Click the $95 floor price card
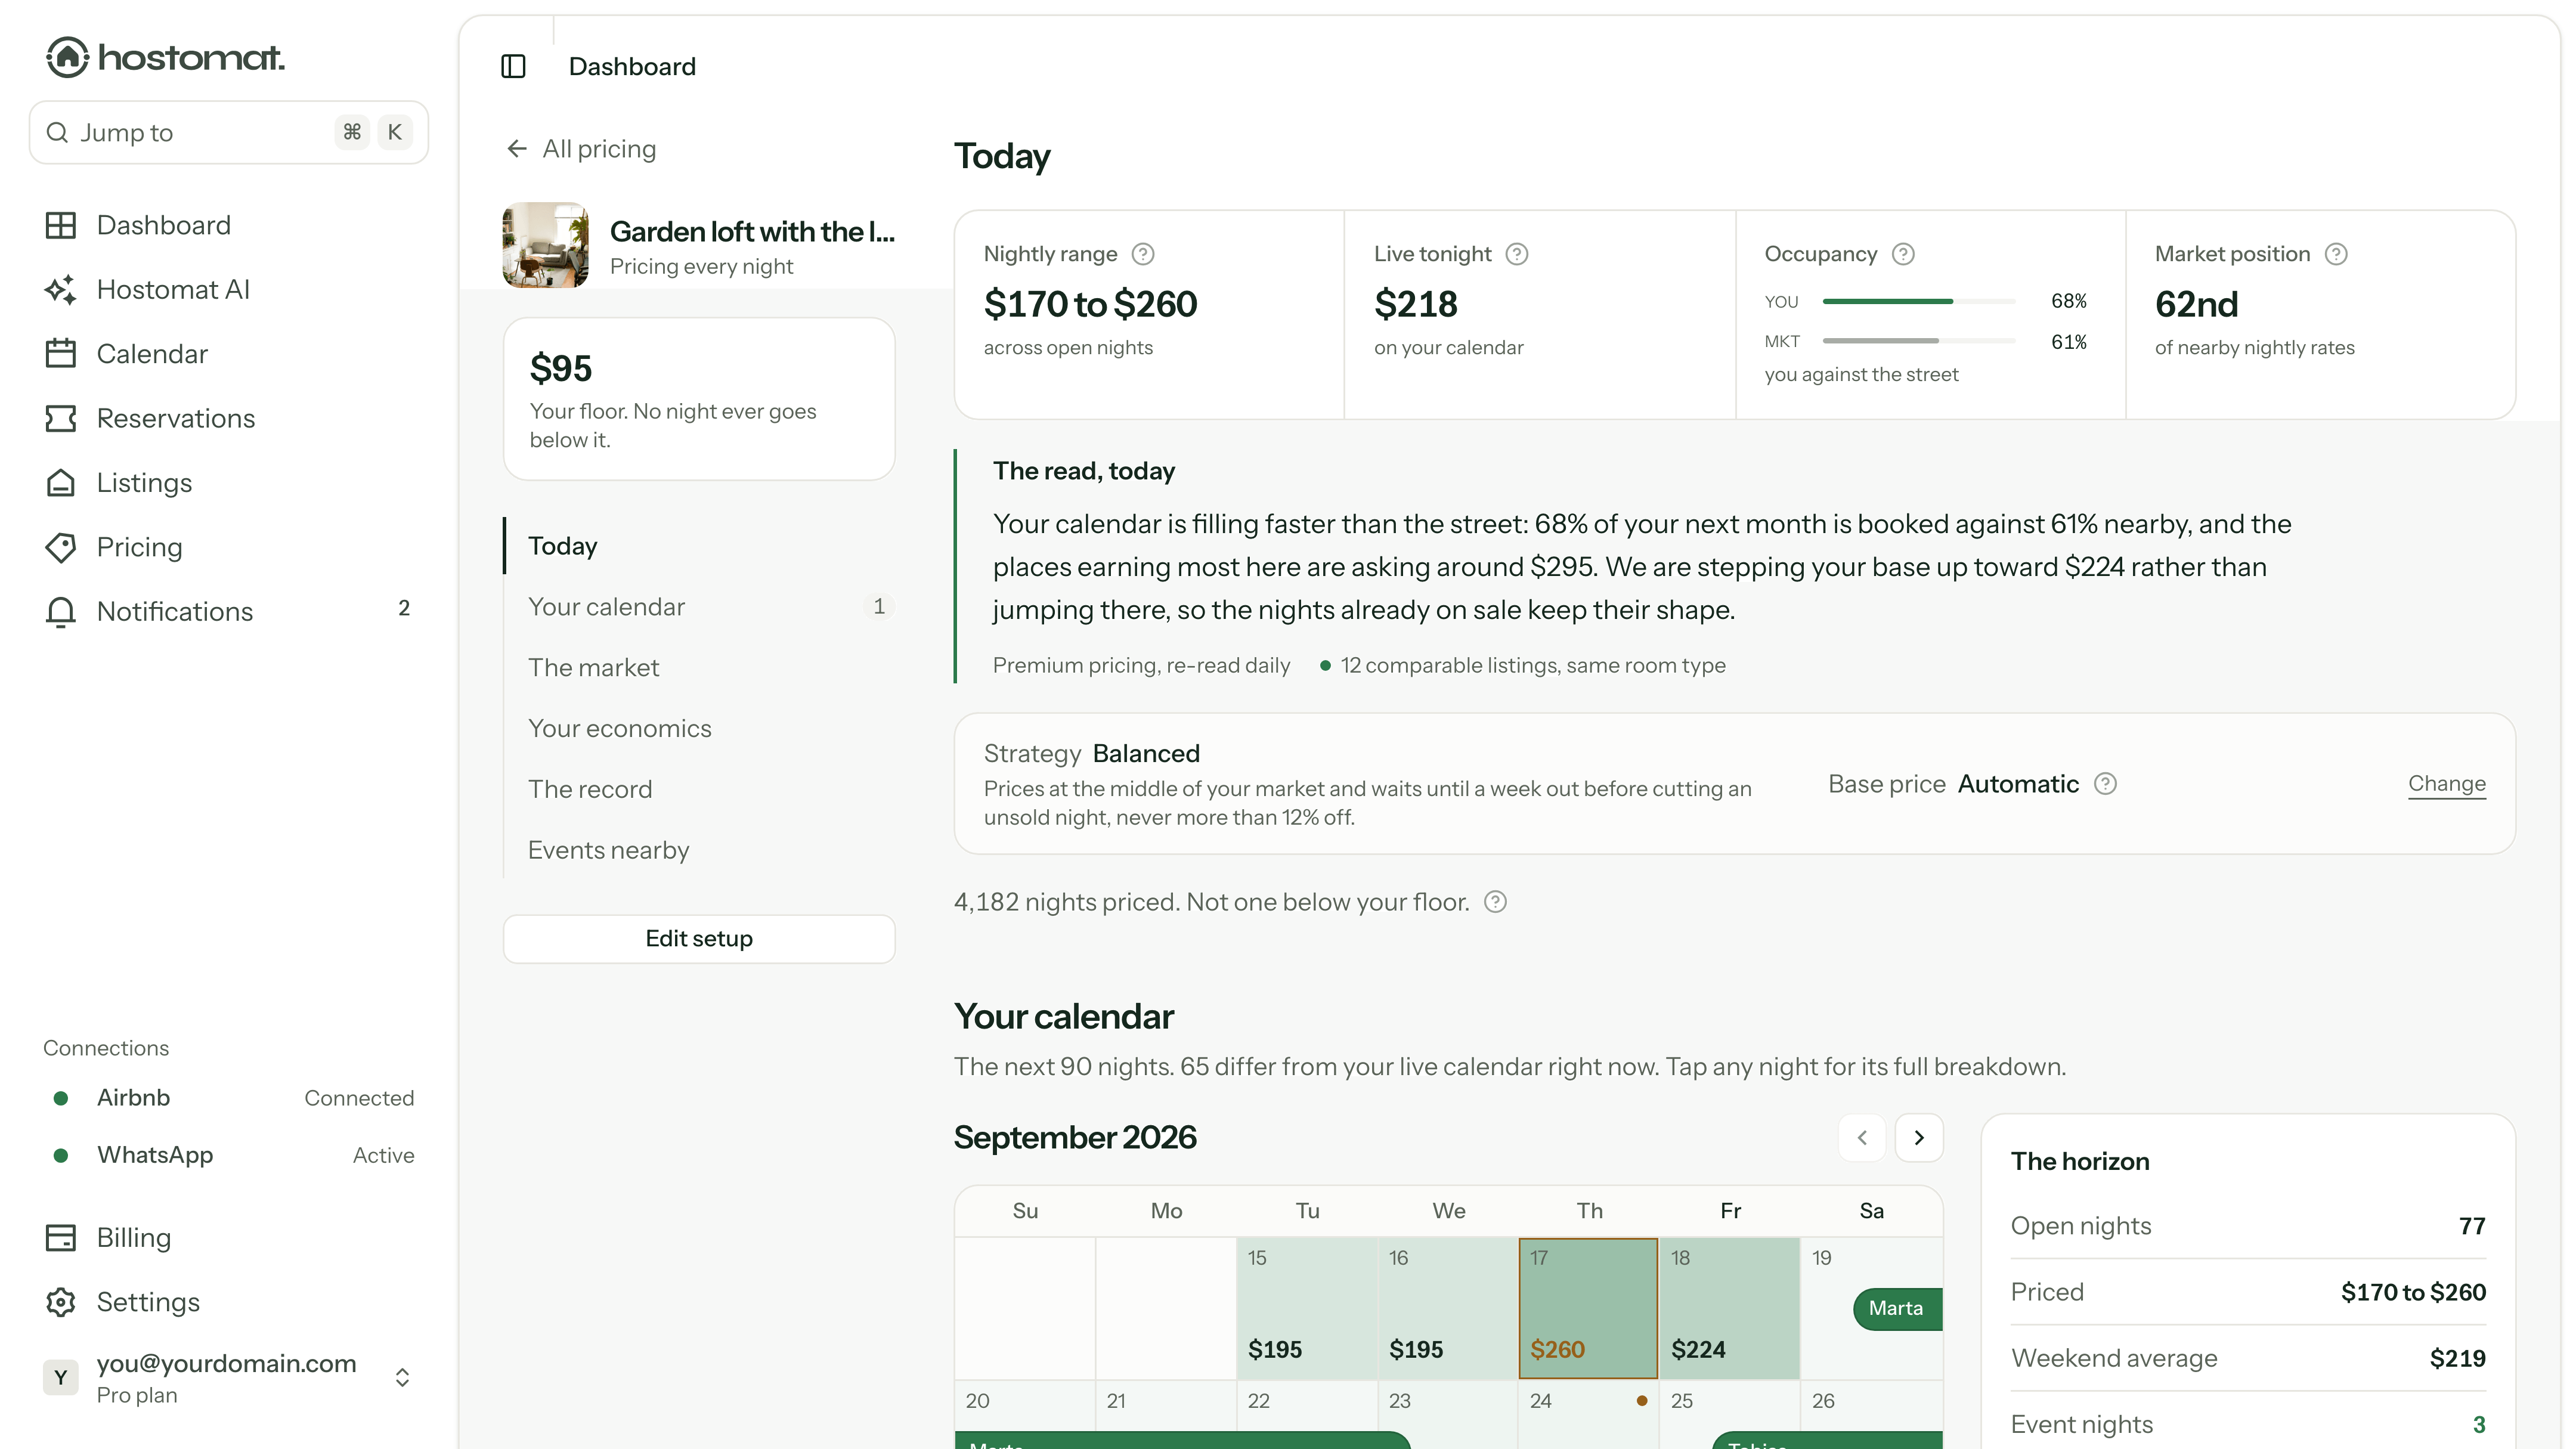The image size is (2576, 1449). click(x=699, y=399)
